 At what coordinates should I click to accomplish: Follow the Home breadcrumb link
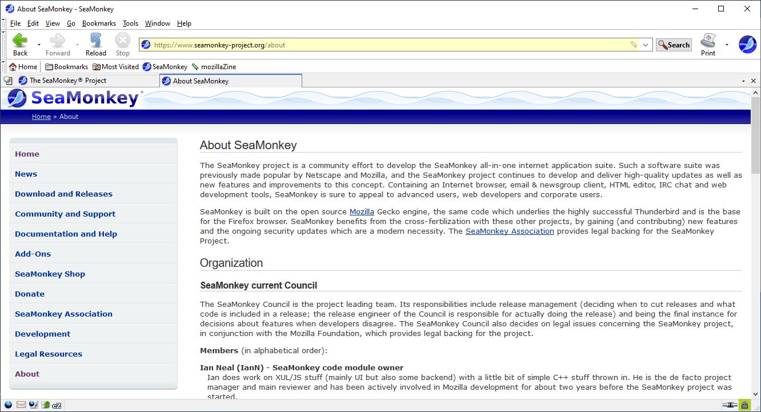41,117
